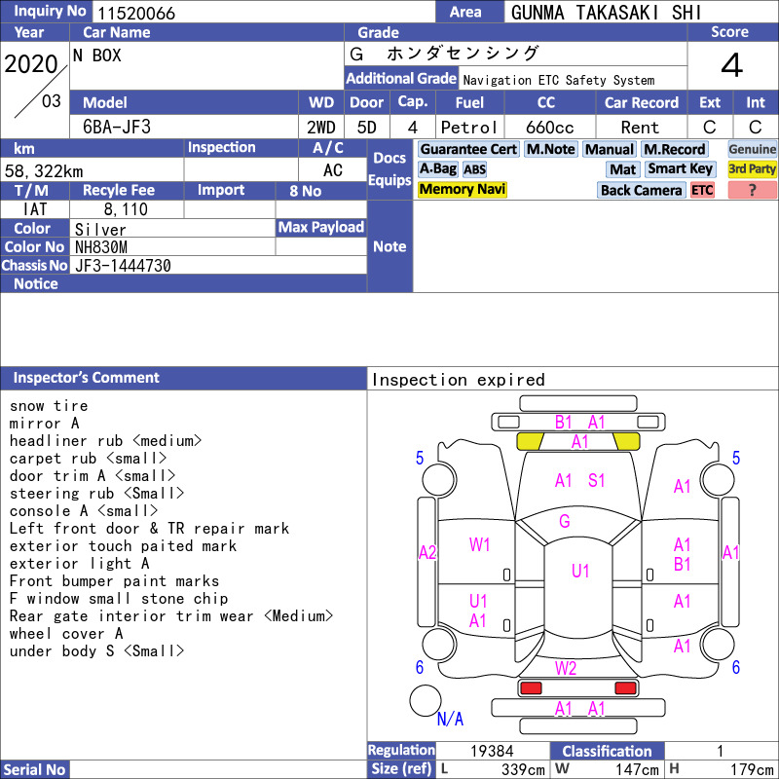Click the spare tire N/A circle

point(426,700)
